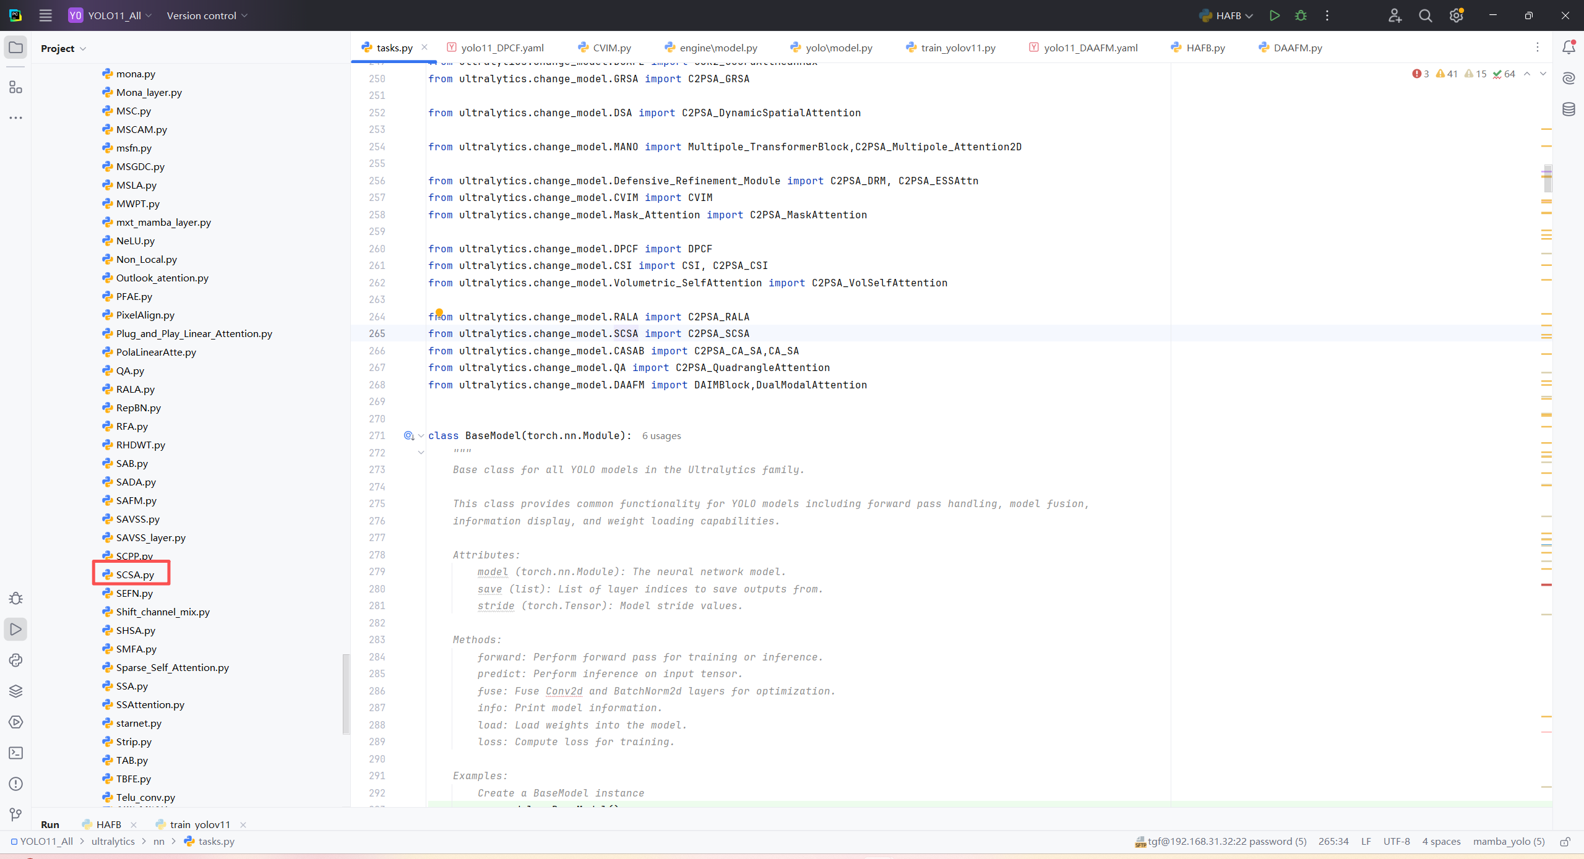Open the Python Console tool window icon

(15, 660)
